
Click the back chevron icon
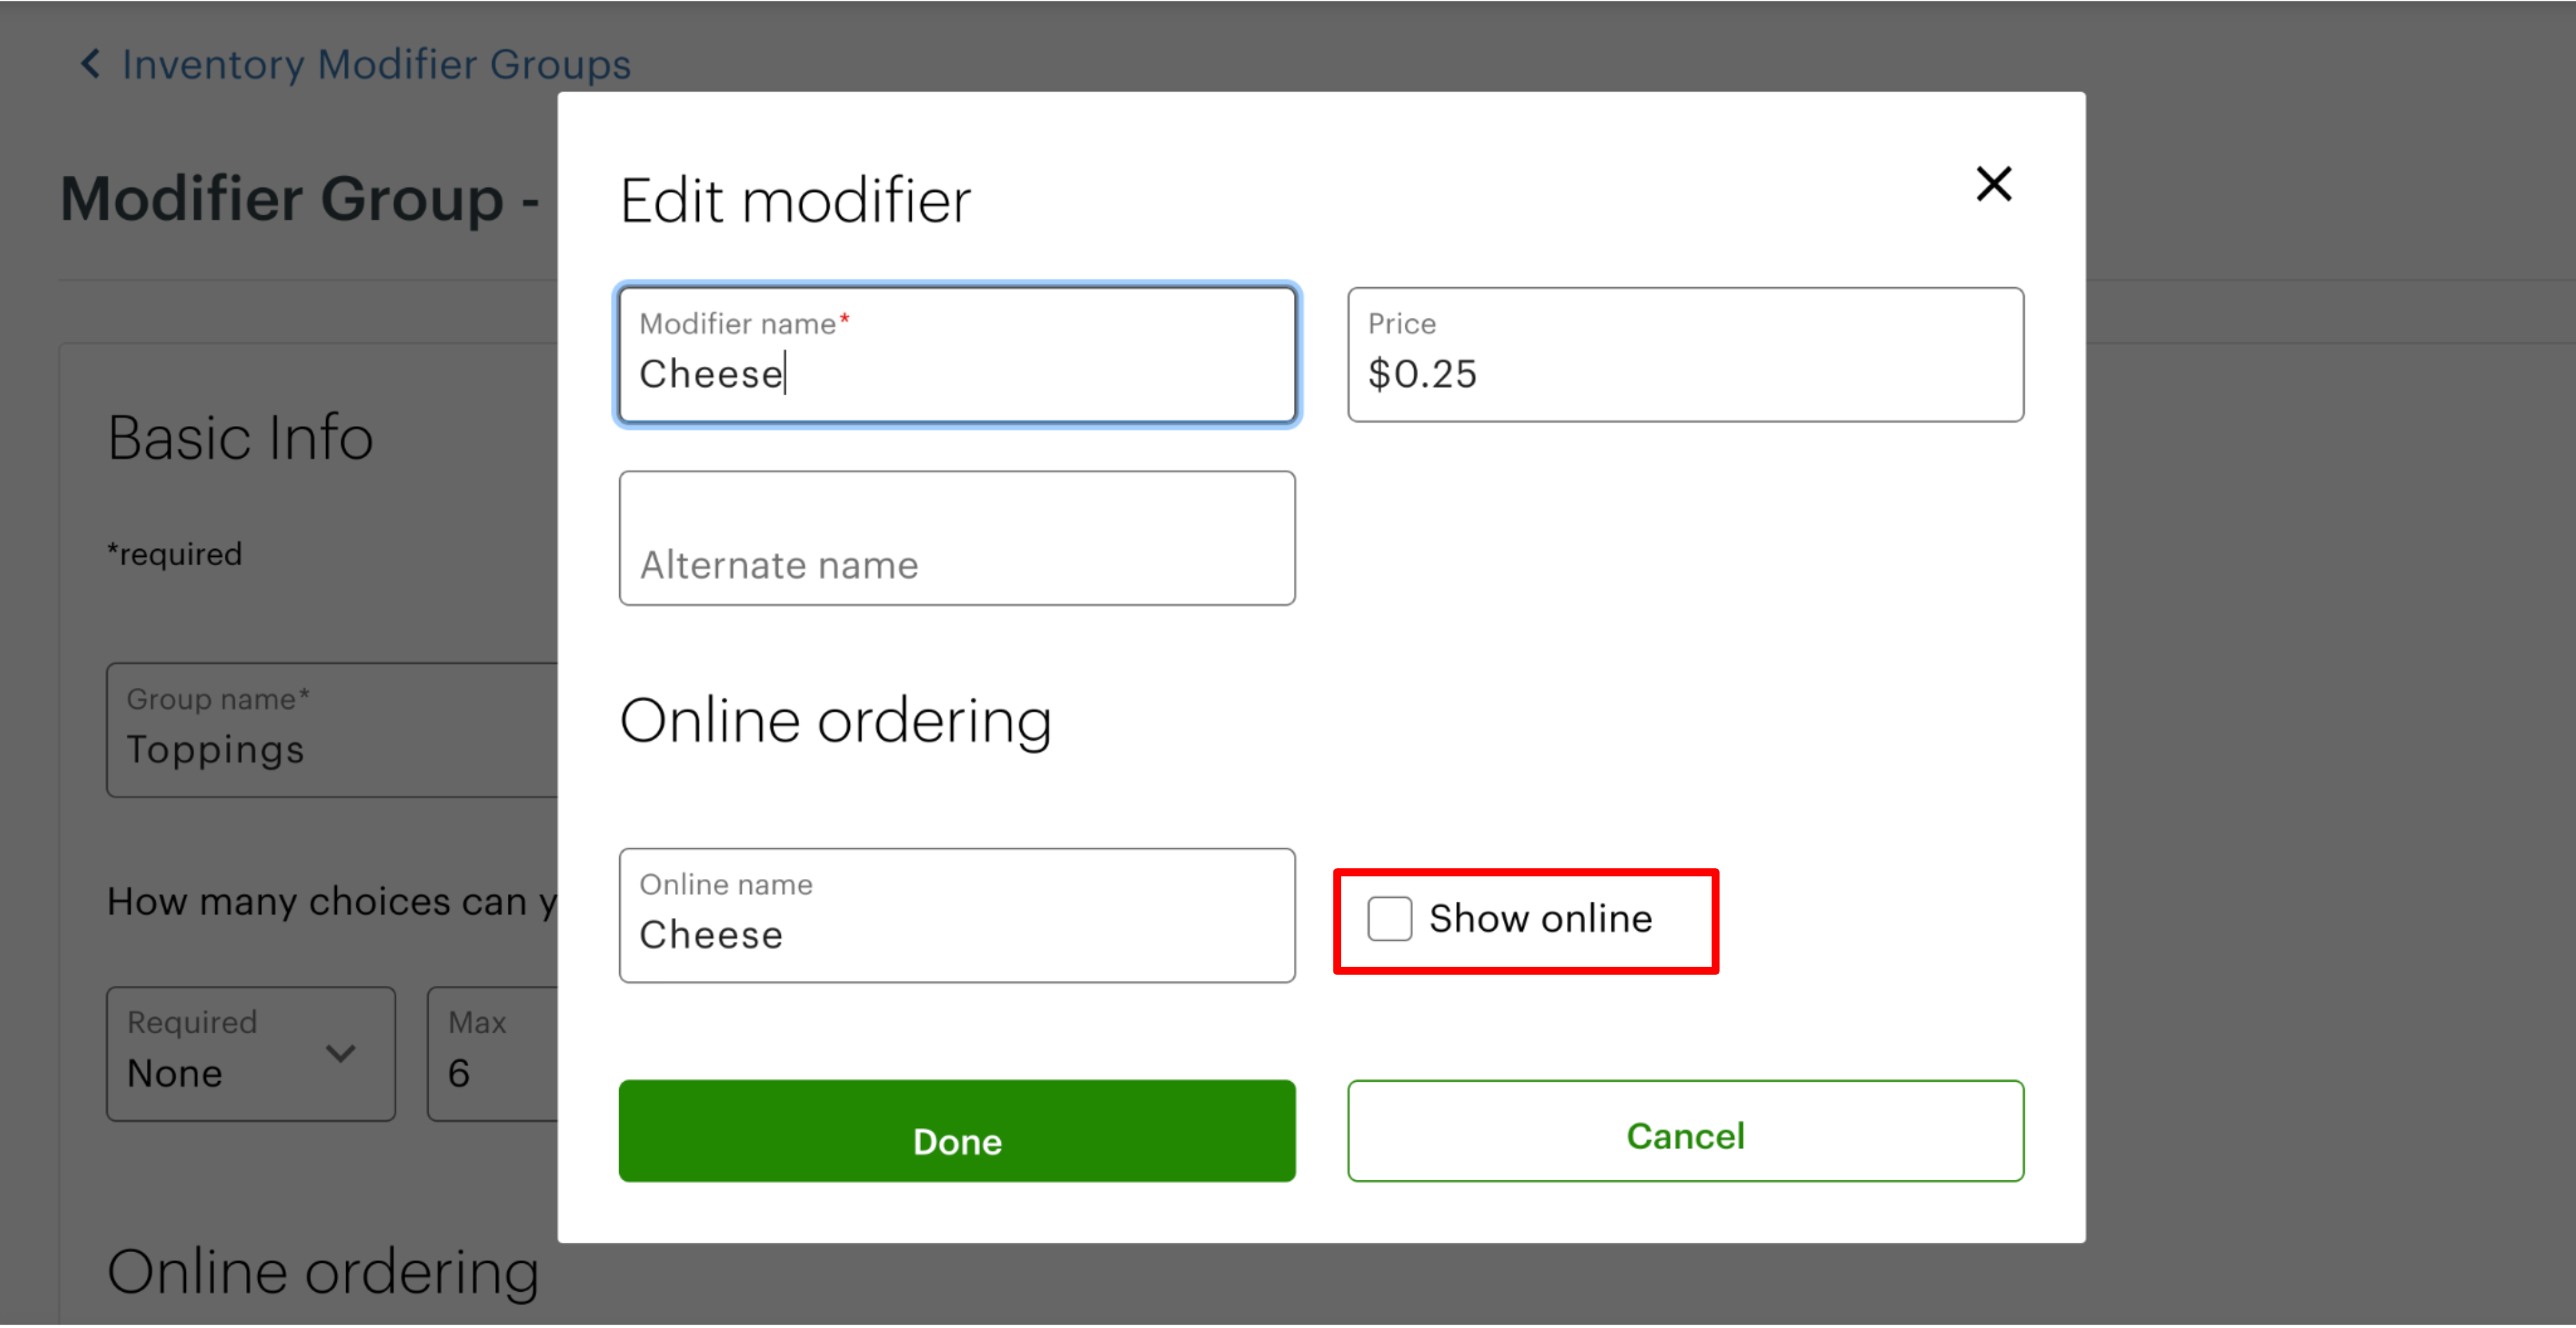pyautogui.click(x=90, y=64)
